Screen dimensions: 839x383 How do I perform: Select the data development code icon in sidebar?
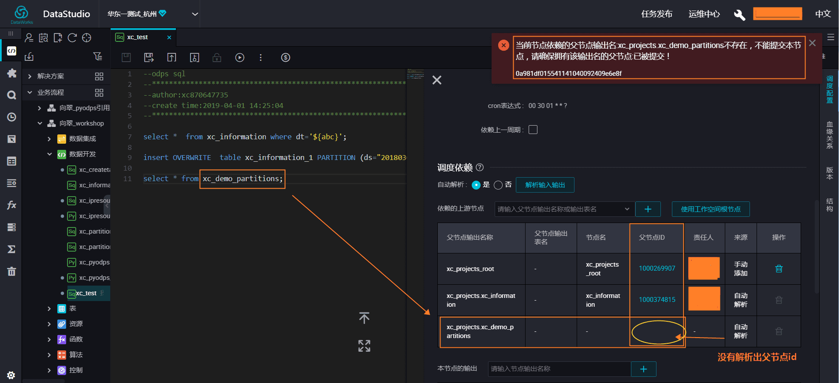(12, 51)
